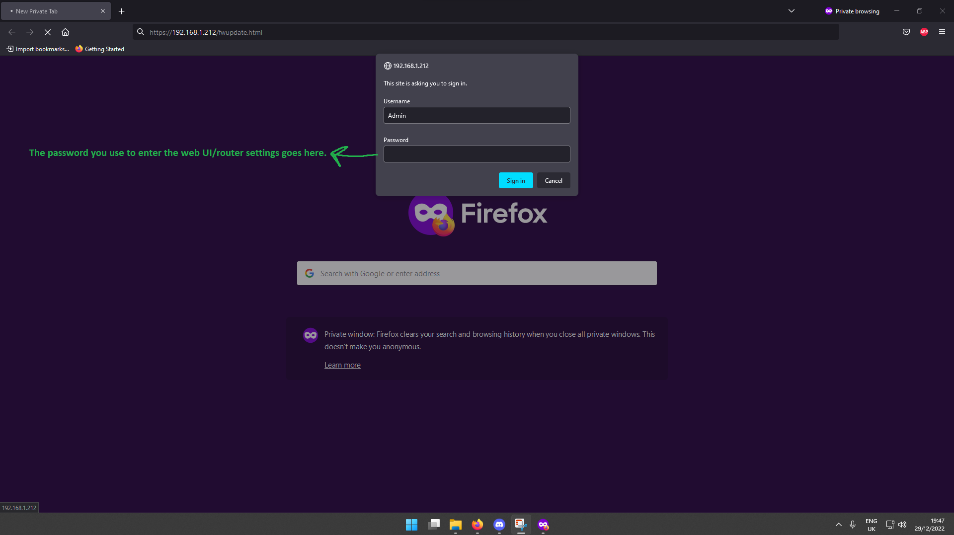Show hidden system tray icons
The width and height of the screenshot is (954, 535).
(839, 525)
